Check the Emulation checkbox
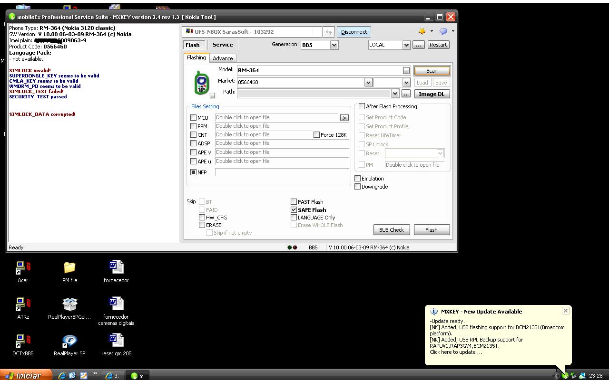609x380 pixels. [357, 179]
